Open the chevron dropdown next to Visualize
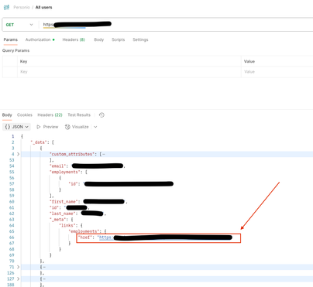 click(x=95, y=127)
